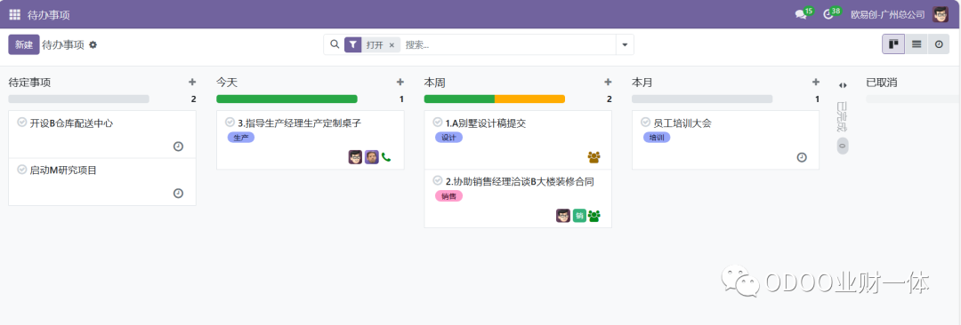The width and height of the screenshot is (961, 325).
Task: Click the 今天 column header
Action: [x=226, y=82]
